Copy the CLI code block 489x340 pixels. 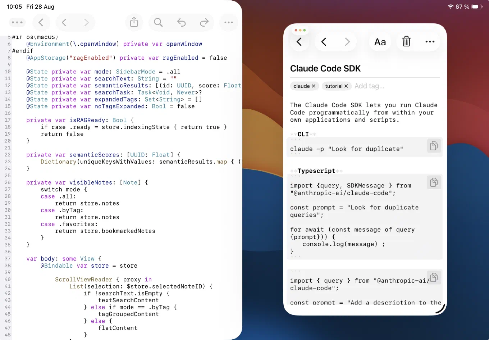point(434,146)
